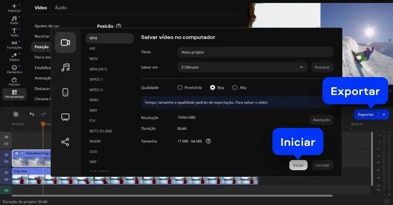Open the Importar panel in sidebar
393x205 pixels.
point(14,7)
